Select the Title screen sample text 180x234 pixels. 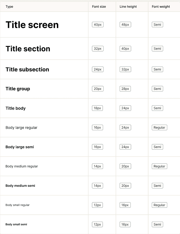pos(32,24)
